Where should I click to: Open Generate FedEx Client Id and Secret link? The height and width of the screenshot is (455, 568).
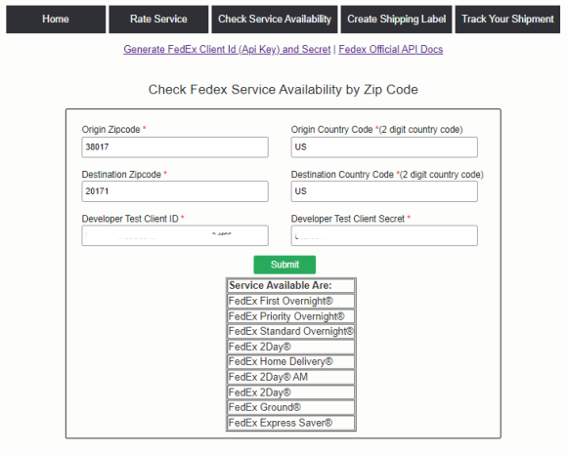point(227,49)
